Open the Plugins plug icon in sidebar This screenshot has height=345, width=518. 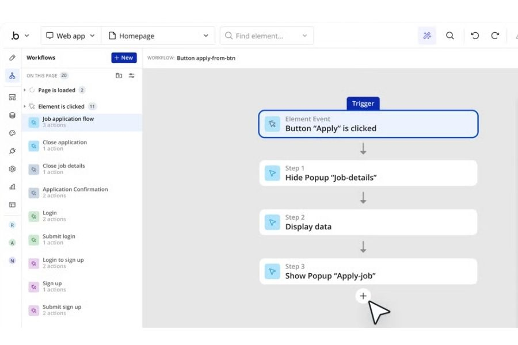click(12, 151)
